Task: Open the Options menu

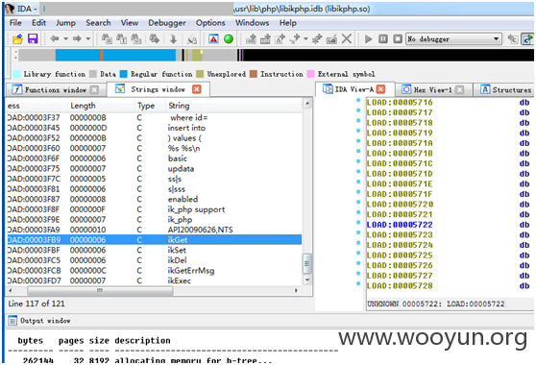Action: (210, 23)
